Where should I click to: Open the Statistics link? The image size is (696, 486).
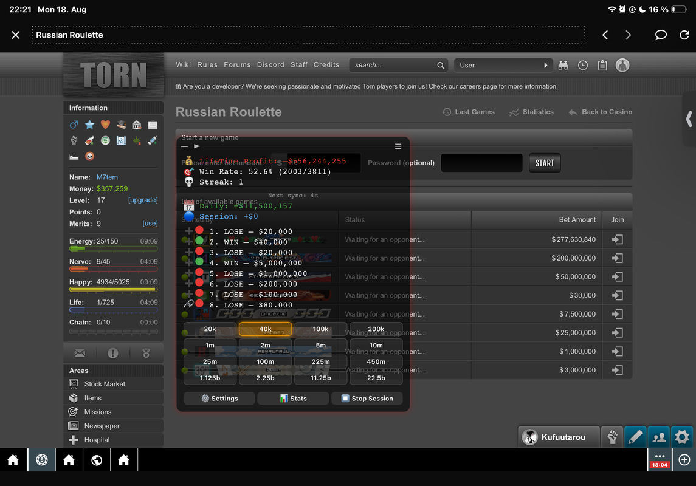[x=531, y=112]
